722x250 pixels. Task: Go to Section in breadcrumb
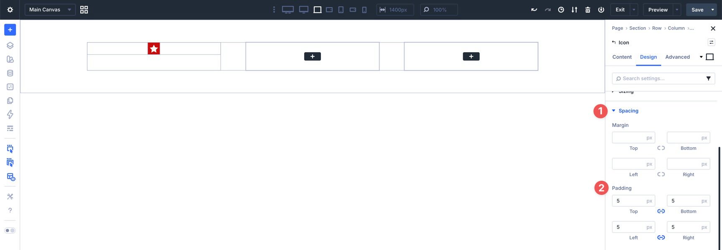pyautogui.click(x=637, y=28)
